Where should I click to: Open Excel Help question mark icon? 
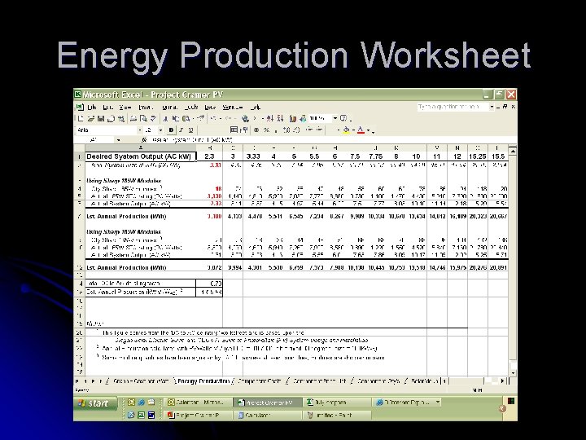click(343, 119)
